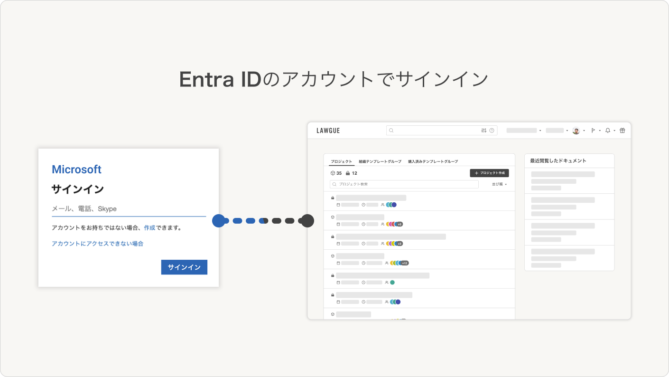Screen dimensions: 669x377
Task: Open the notifications bell
Action: (608, 131)
